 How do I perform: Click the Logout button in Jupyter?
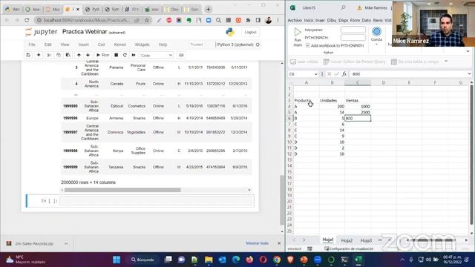tap(250, 32)
